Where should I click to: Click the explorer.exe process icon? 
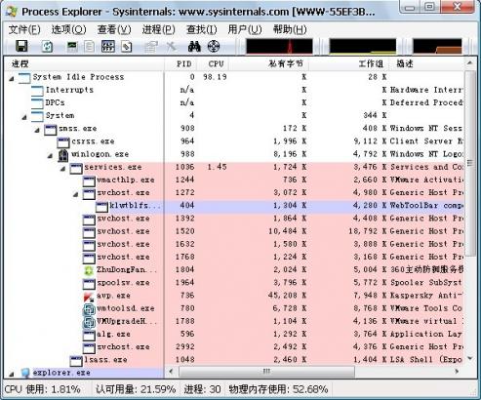(x=25, y=373)
